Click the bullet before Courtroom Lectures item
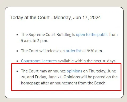This screenshot has height=102, width=127. coord(17,61)
